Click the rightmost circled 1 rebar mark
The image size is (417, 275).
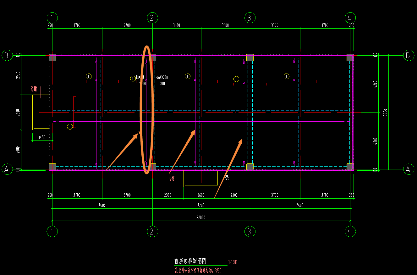pyautogui.click(x=286, y=76)
